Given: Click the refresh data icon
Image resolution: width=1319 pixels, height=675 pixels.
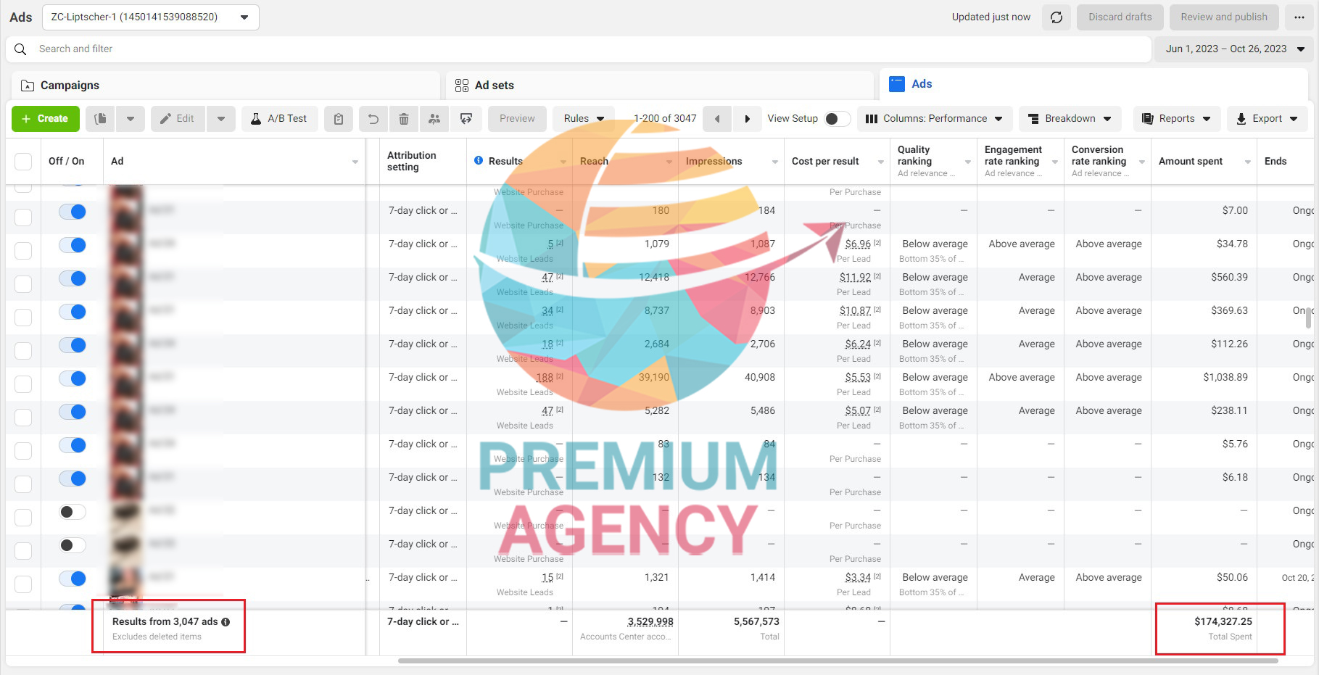Looking at the screenshot, I should (1057, 17).
